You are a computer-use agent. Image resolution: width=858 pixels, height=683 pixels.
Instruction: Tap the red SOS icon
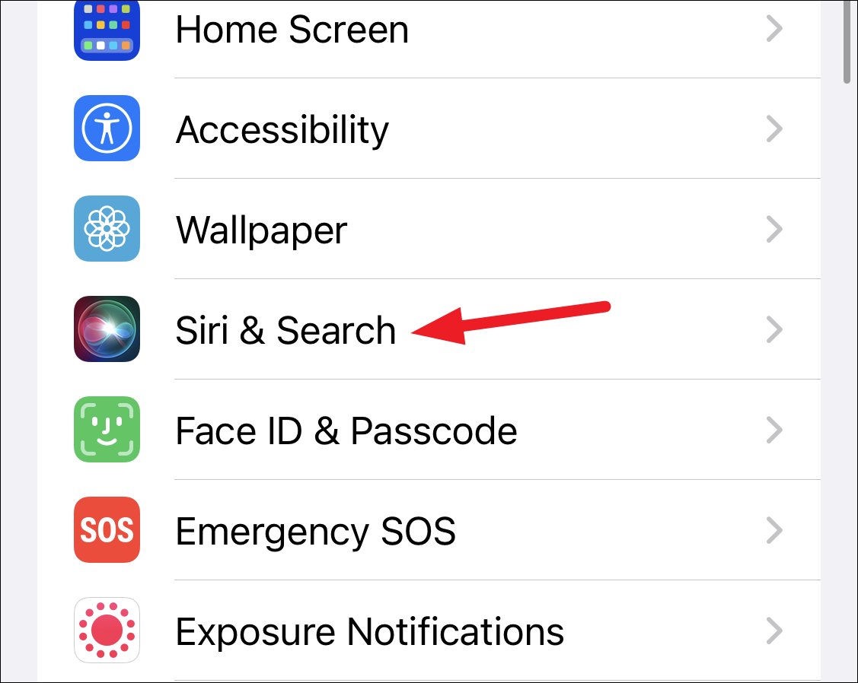click(x=107, y=529)
